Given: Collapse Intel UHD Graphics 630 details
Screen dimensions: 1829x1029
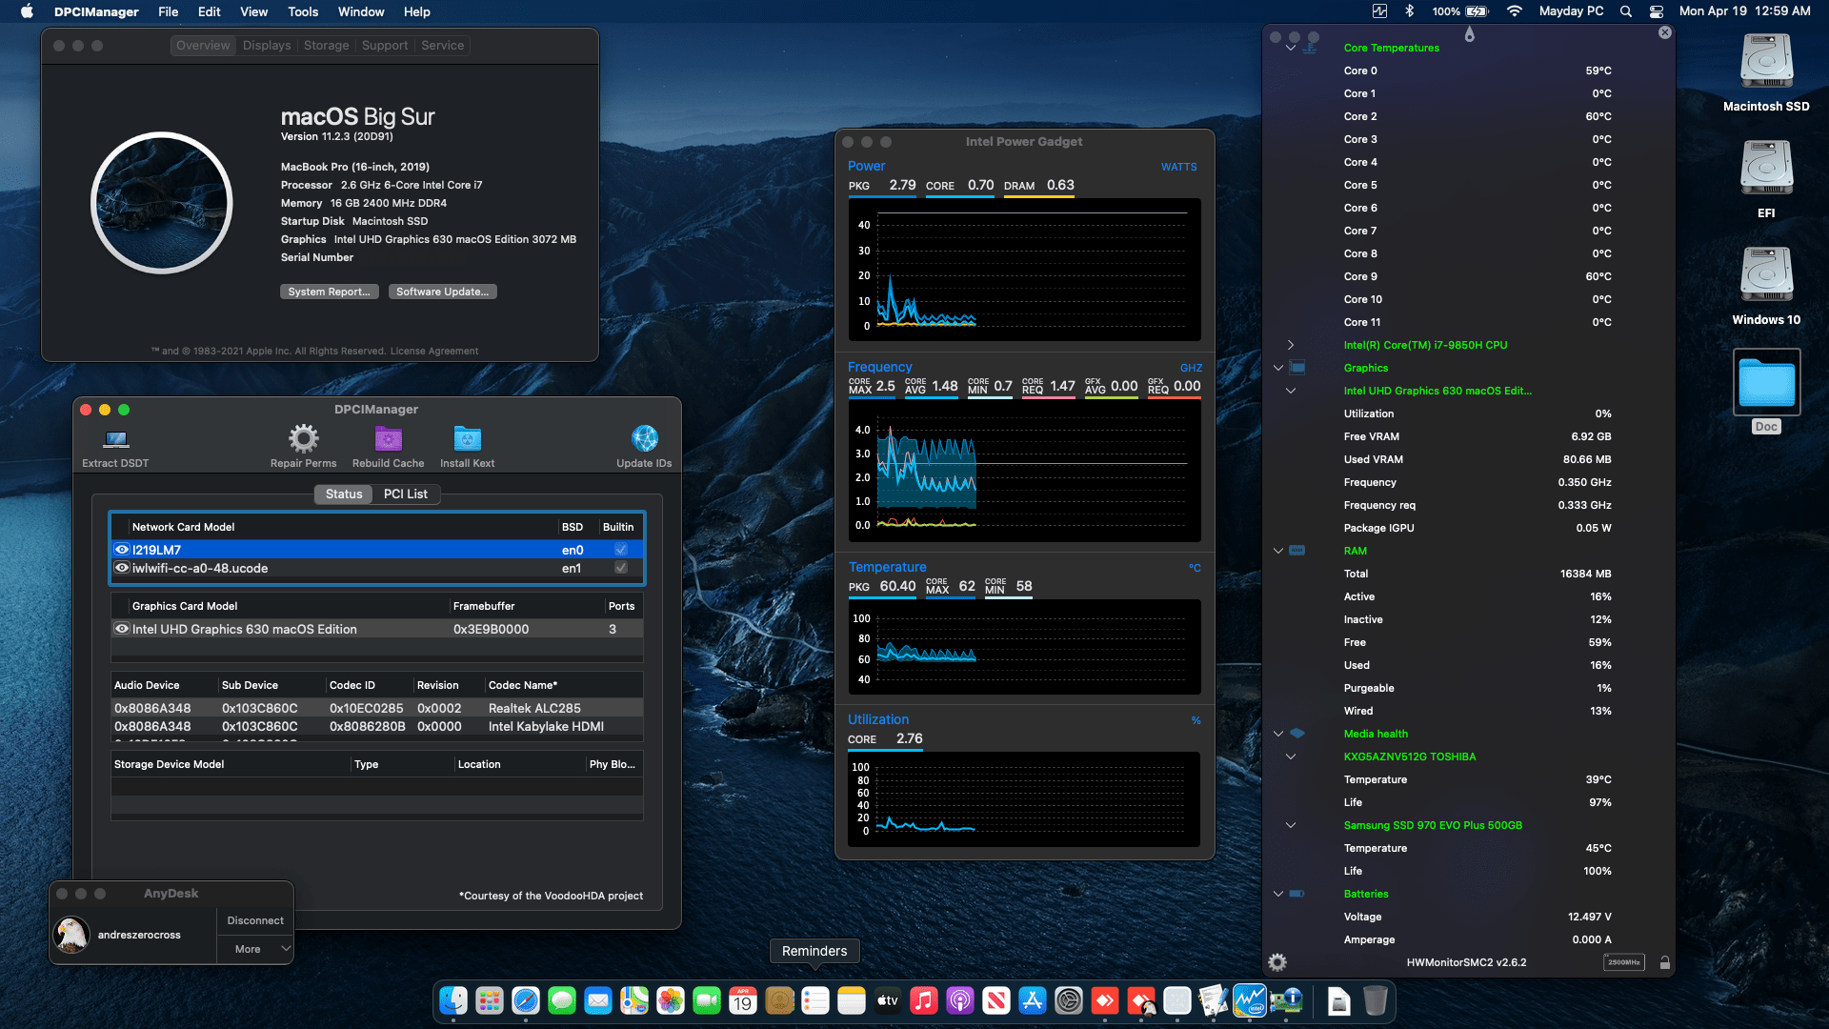Looking at the screenshot, I should 1291,391.
